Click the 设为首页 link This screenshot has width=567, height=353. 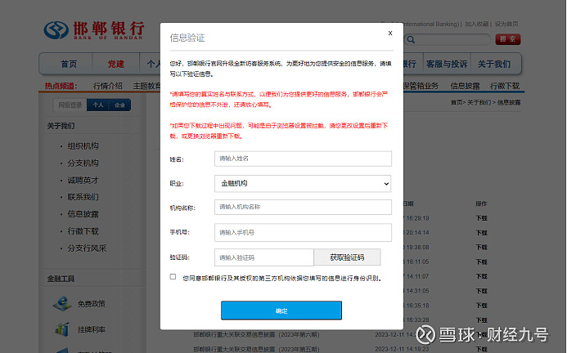pos(506,24)
